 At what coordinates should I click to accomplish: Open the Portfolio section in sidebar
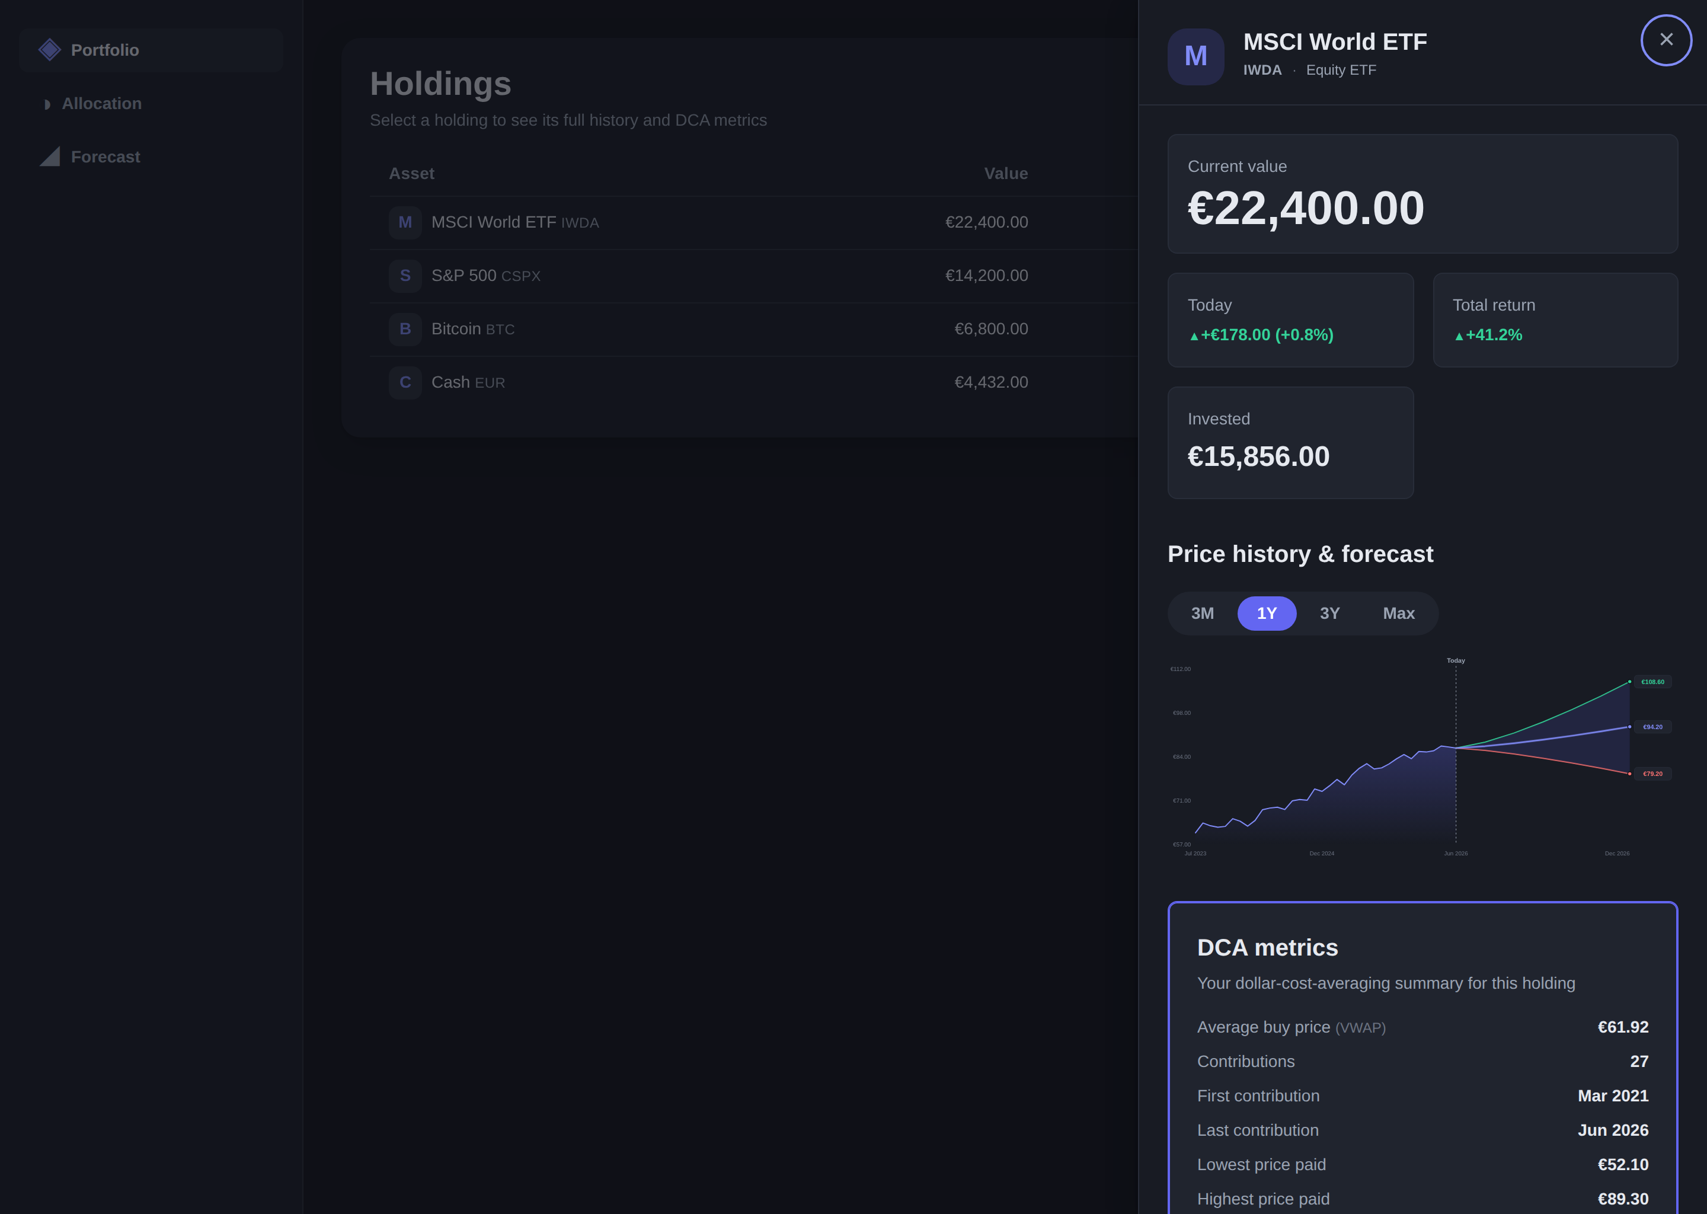(x=151, y=50)
